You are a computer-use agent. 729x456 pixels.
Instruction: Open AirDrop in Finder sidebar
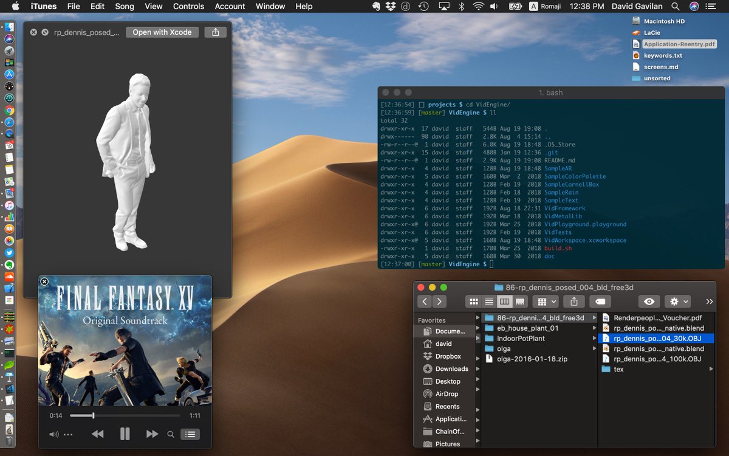pos(447,394)
